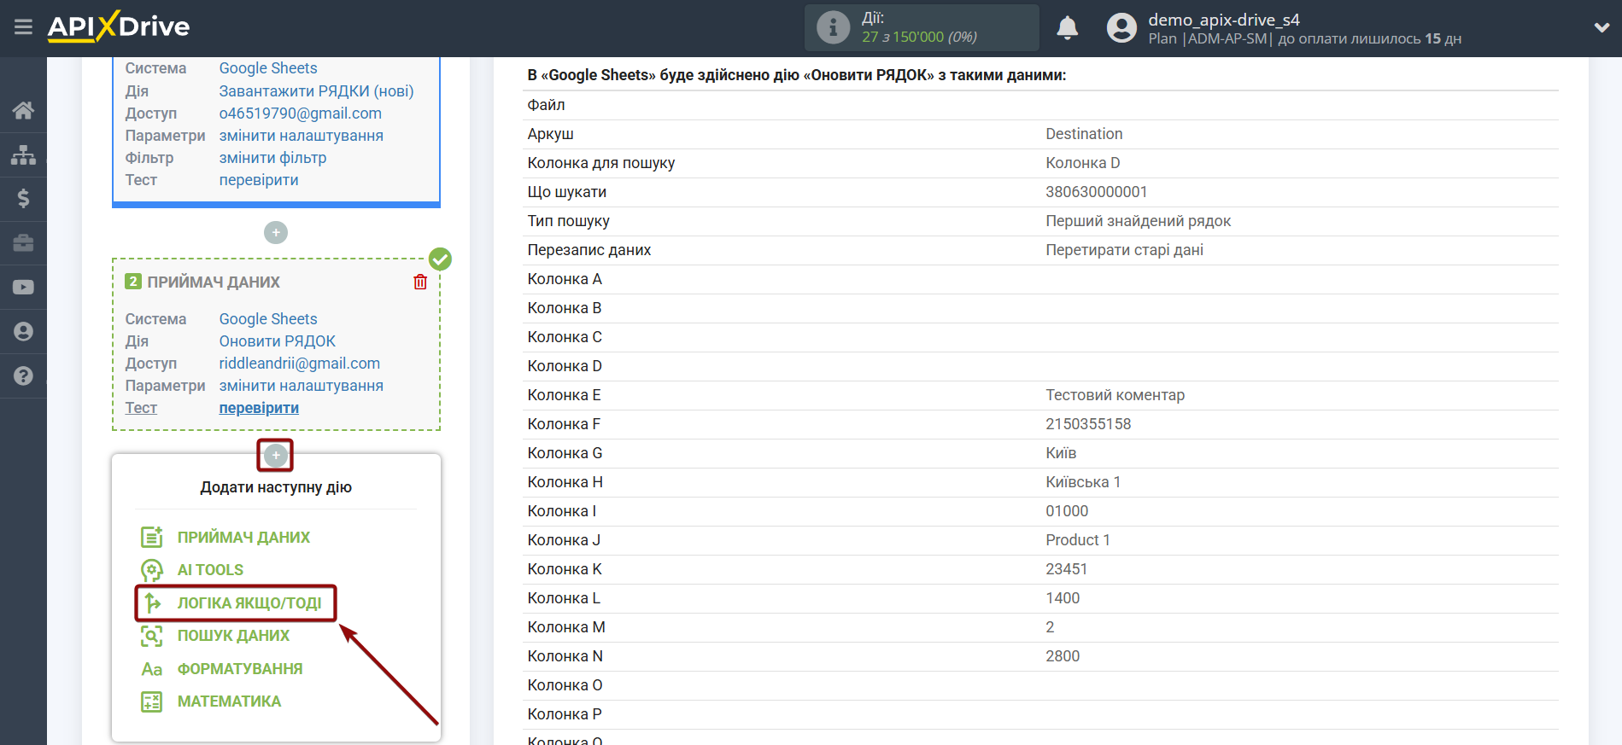Click the ПРИЙМАЧ ДАНИХ block header numbered 2

[202, 282]
